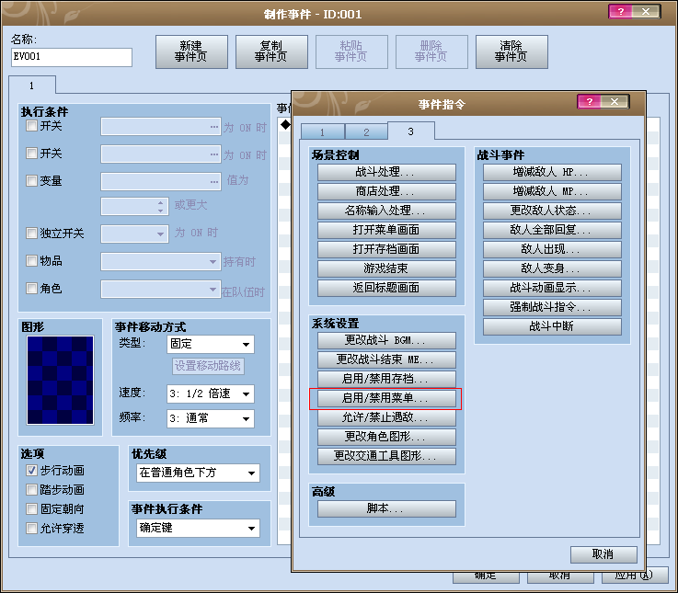Click 增减敌人 HP... command
Viewport: 678px width, 593px height.
[552, 172]
